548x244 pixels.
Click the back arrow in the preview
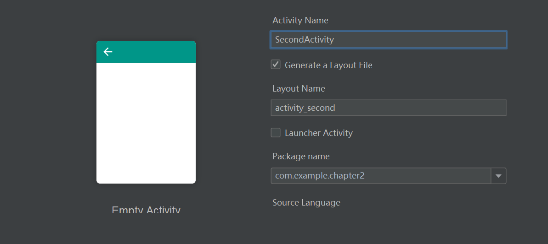point(108,52)
